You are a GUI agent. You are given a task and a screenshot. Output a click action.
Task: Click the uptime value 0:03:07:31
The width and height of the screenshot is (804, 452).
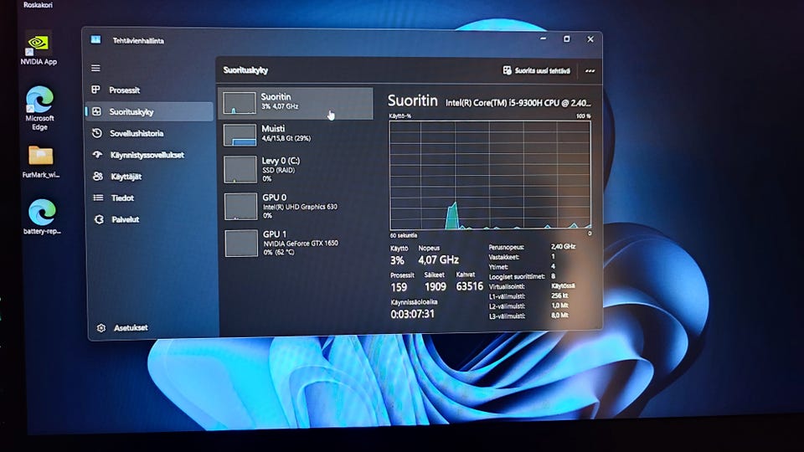tap(412, 314)
